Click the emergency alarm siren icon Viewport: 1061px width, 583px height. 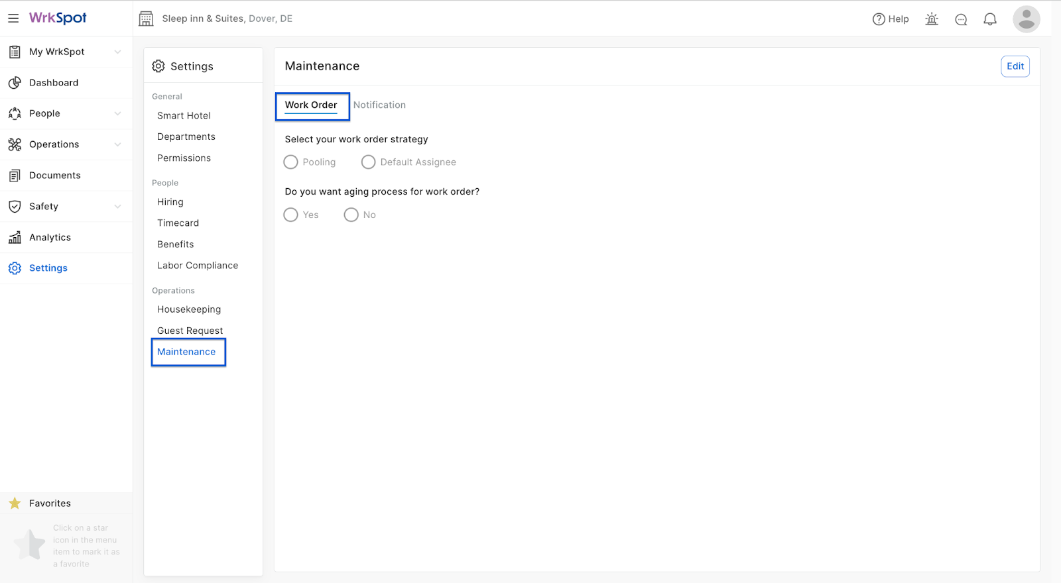[932, 19]
